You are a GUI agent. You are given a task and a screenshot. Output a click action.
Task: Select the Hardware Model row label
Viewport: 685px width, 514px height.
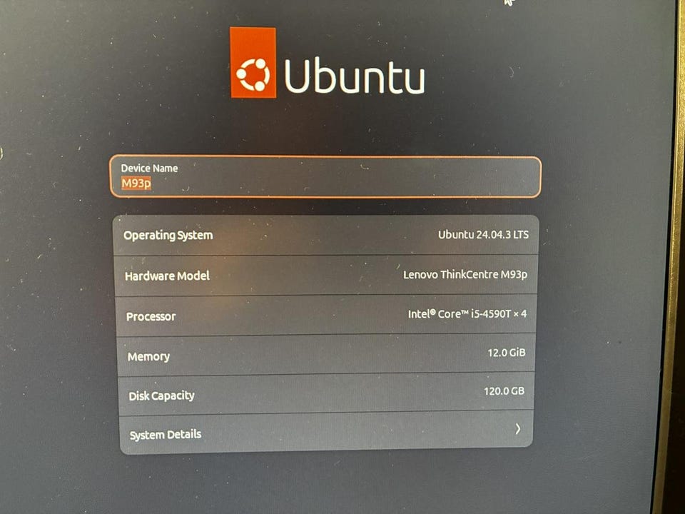tap(167, 276)
